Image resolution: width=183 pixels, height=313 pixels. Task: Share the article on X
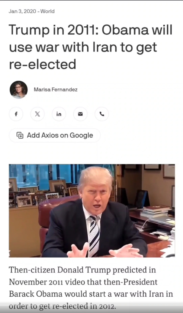[37, 114]
